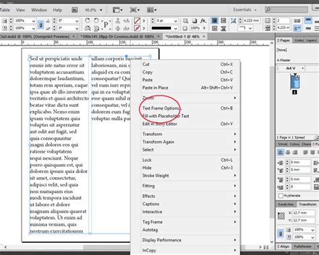The height and width of the screenshot is (255, 319).
Task: Click the rotation angle icon
Action: [48, 21]
